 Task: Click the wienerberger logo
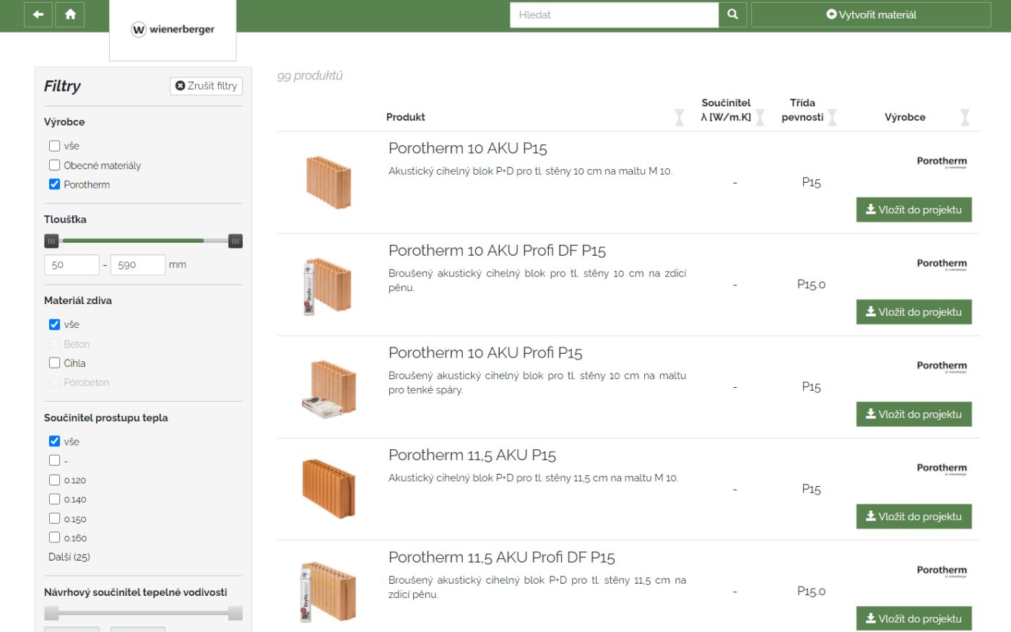(x=173, y=30)
